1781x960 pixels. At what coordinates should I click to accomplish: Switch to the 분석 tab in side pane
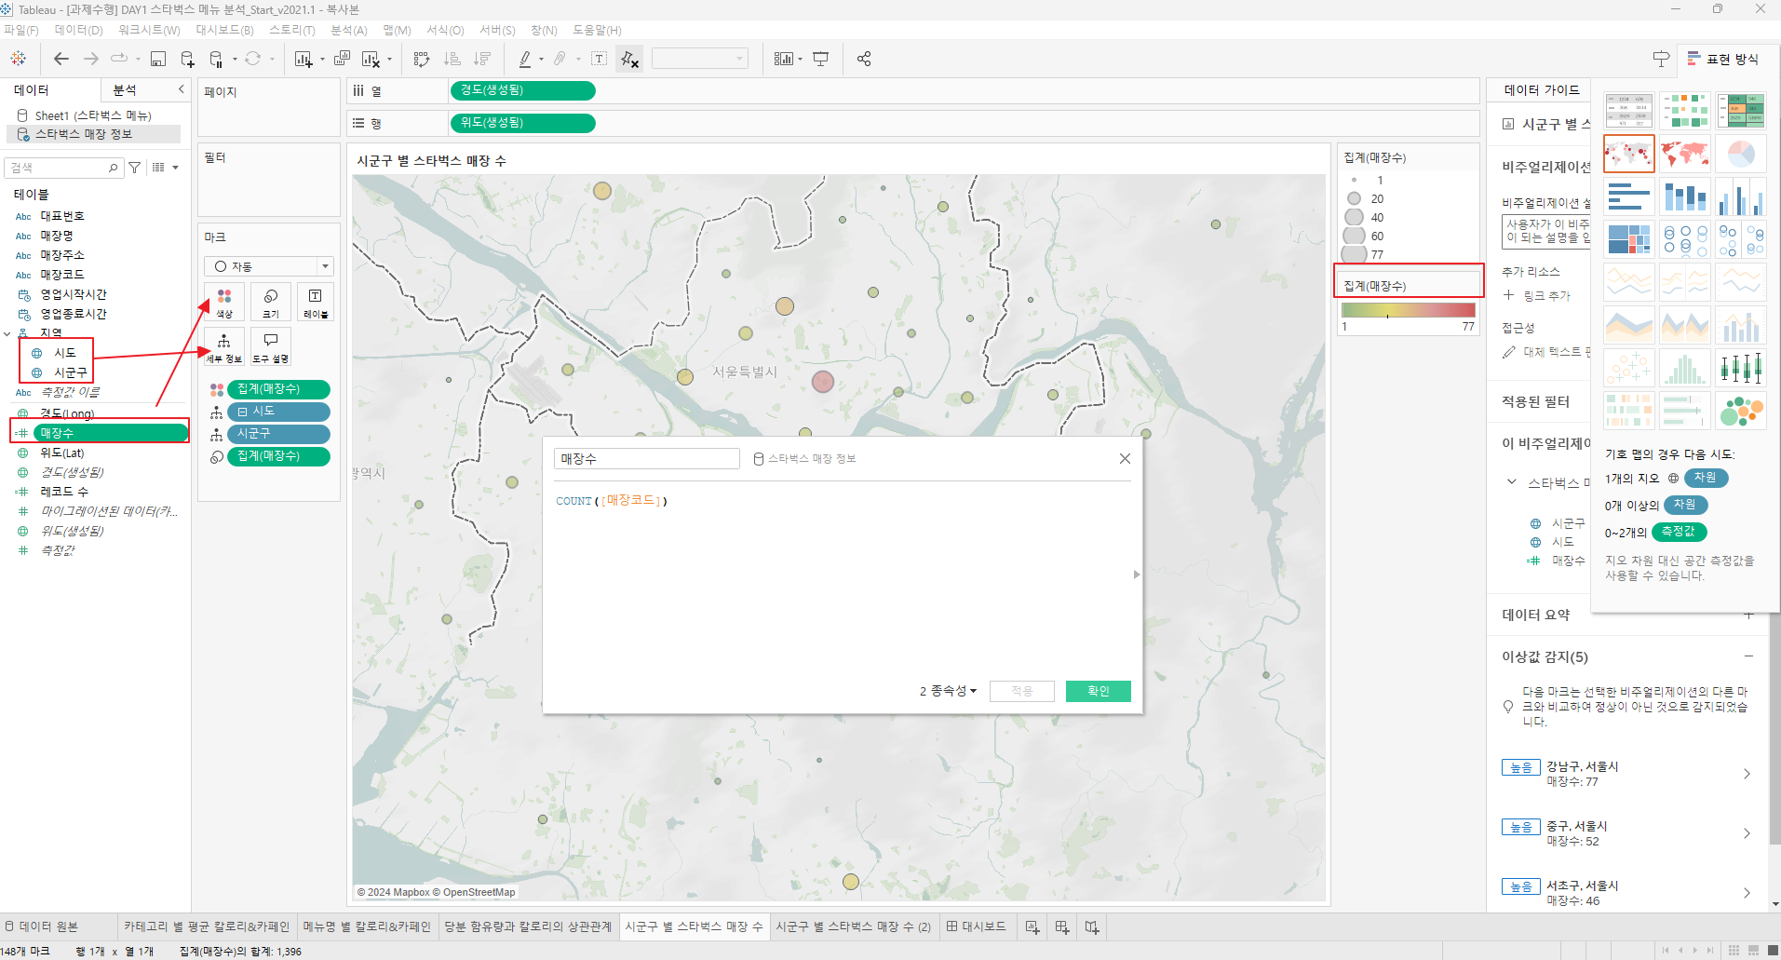pos(125,89)
